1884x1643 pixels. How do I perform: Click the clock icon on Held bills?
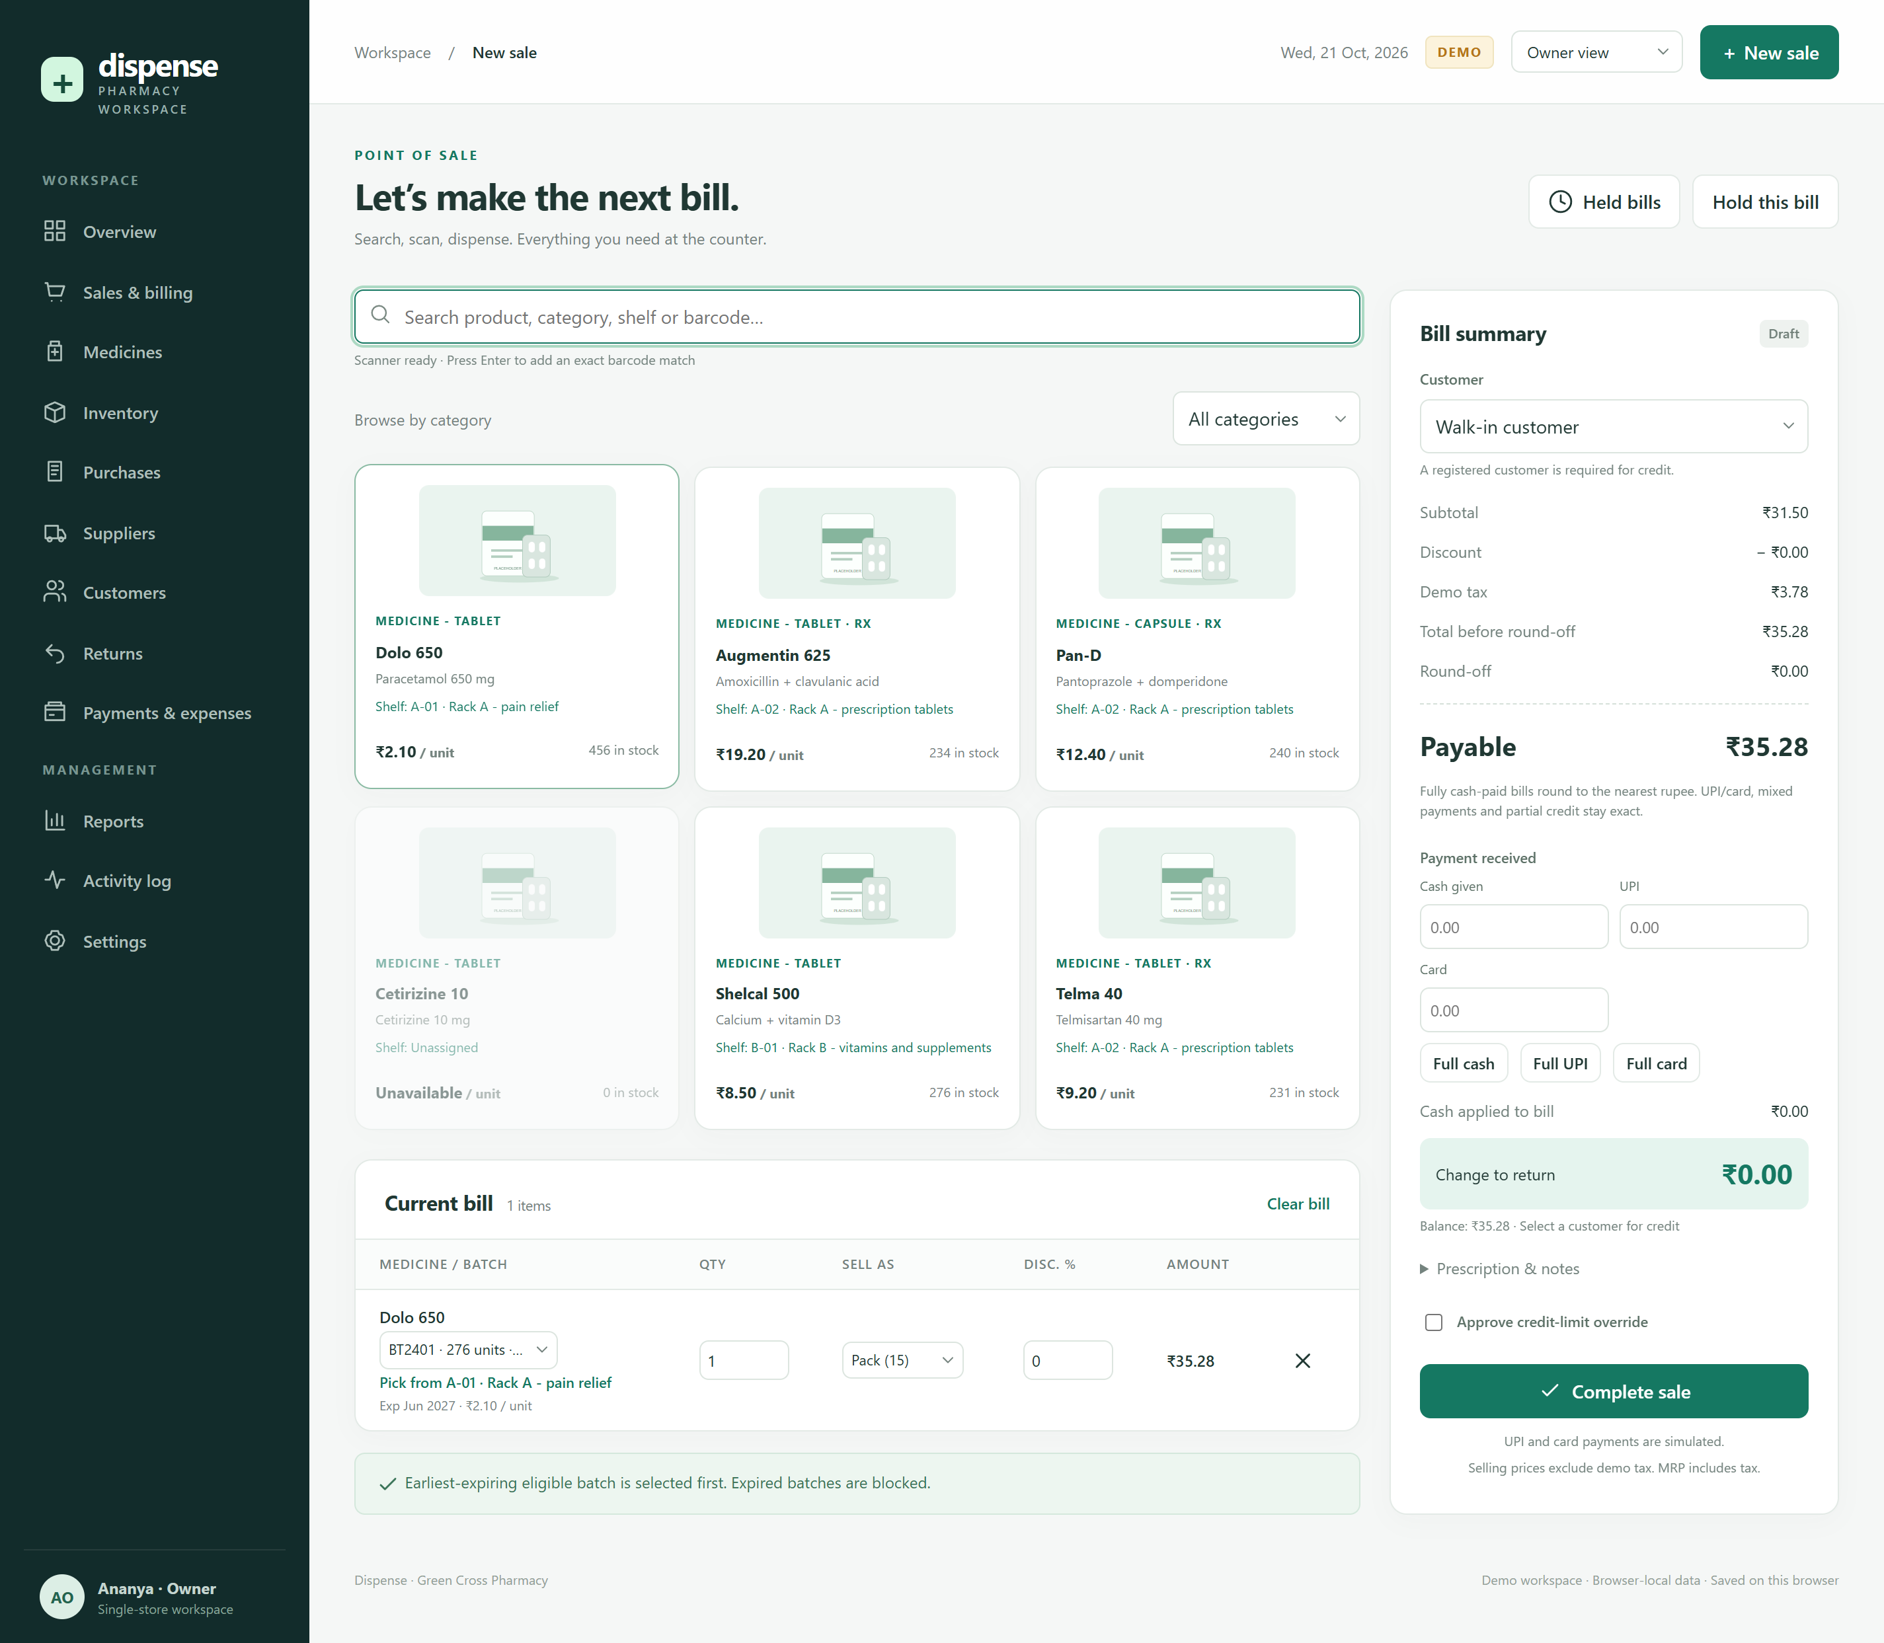[x=1560, y=202]
